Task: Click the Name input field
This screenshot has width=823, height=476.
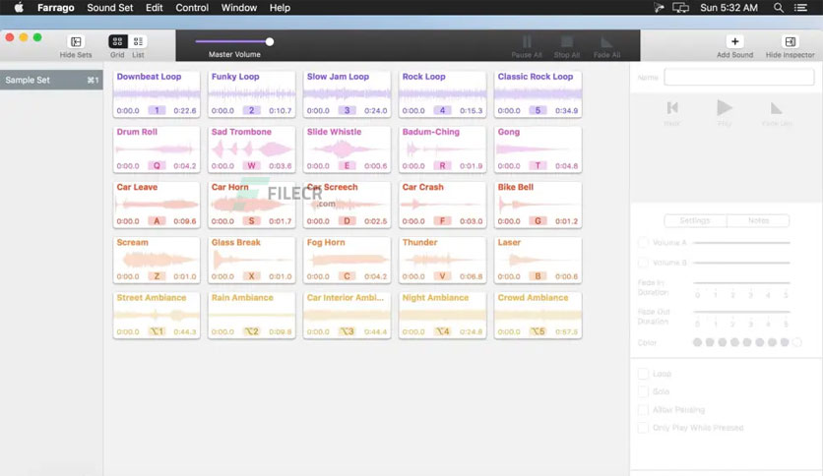Action: point(739,77)
